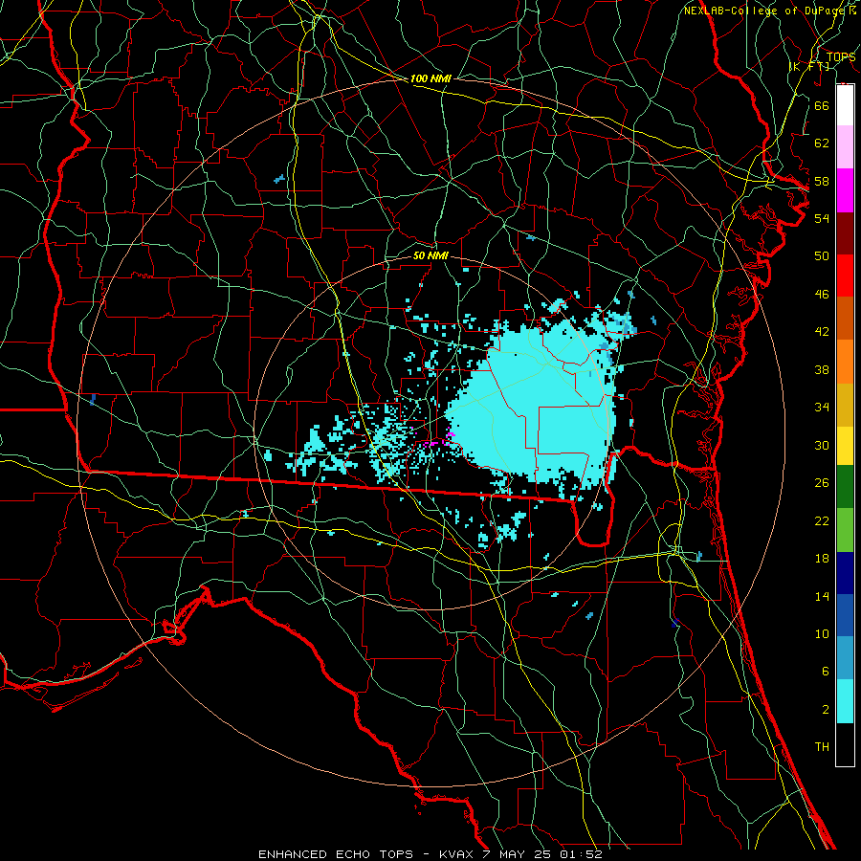Click the bright red legend swatch

click(x=845, y=276)
